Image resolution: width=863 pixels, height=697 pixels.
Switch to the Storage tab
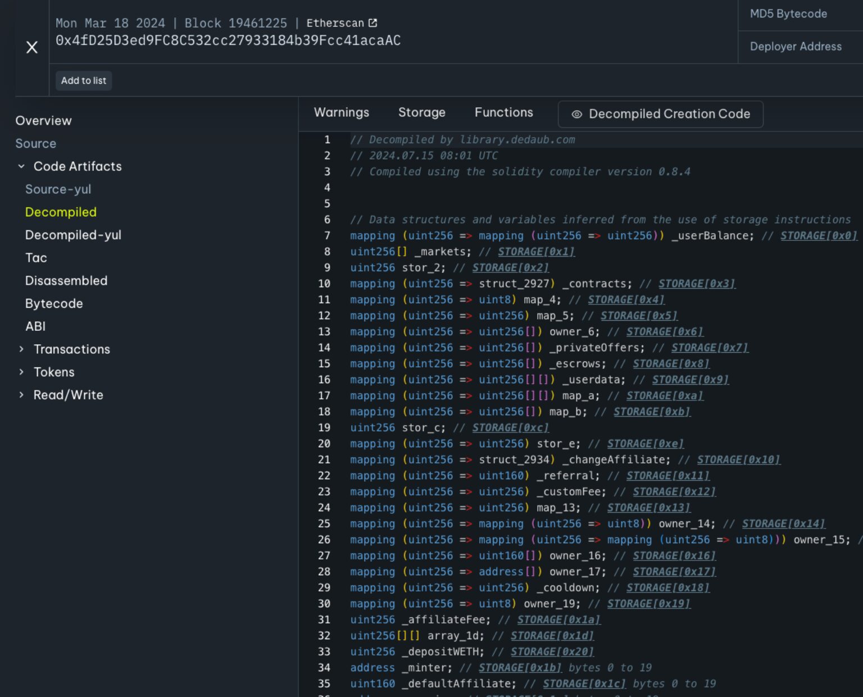click(421, 112)
